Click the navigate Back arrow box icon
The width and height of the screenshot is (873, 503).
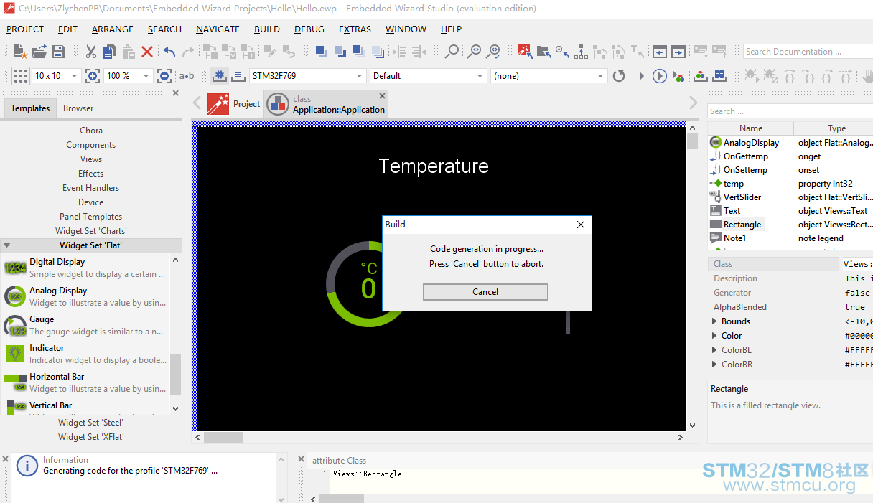click(x=660, y=52)
